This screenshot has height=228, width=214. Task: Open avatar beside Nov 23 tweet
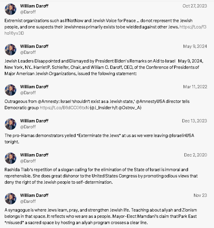click(x=10, y=199)
